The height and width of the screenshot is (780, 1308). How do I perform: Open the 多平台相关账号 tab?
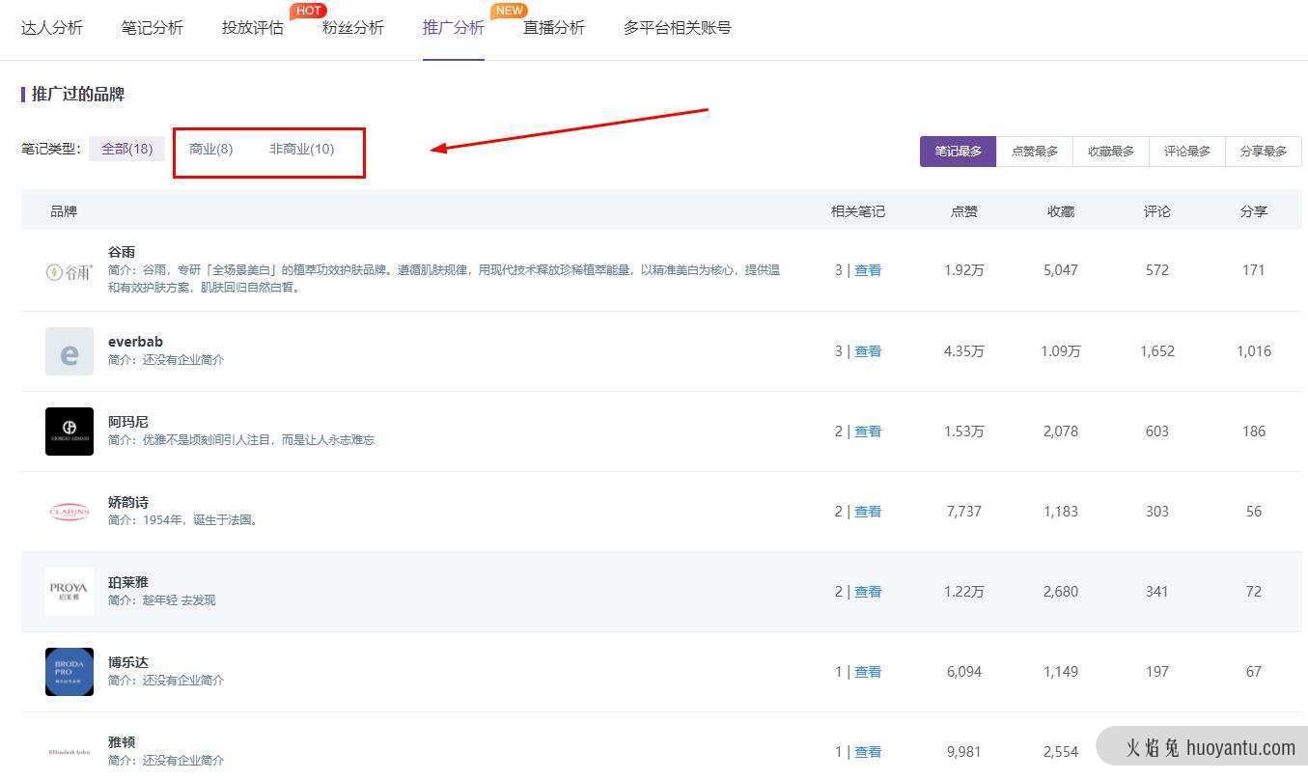678,27
